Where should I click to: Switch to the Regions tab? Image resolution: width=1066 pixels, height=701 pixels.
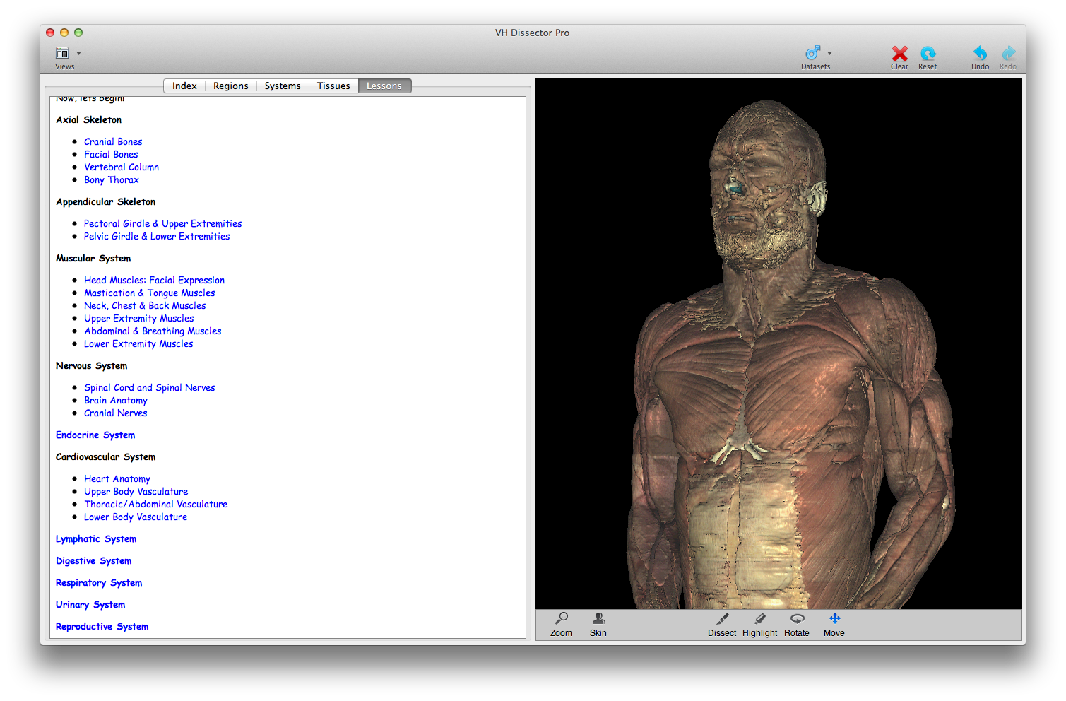coord(231,86)
